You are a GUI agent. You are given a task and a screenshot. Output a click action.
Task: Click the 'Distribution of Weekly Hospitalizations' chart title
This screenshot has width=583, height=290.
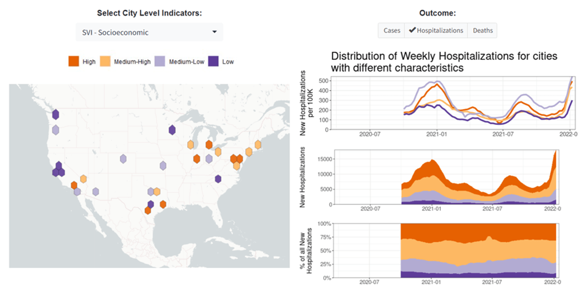pos(444,62)
